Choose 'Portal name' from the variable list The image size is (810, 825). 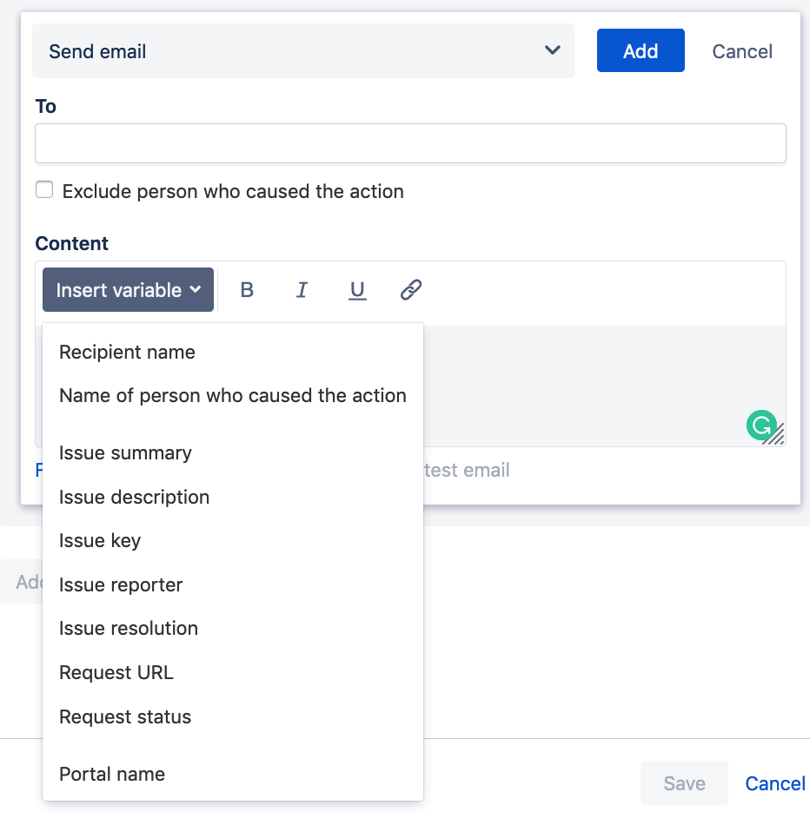coord(112,774)
